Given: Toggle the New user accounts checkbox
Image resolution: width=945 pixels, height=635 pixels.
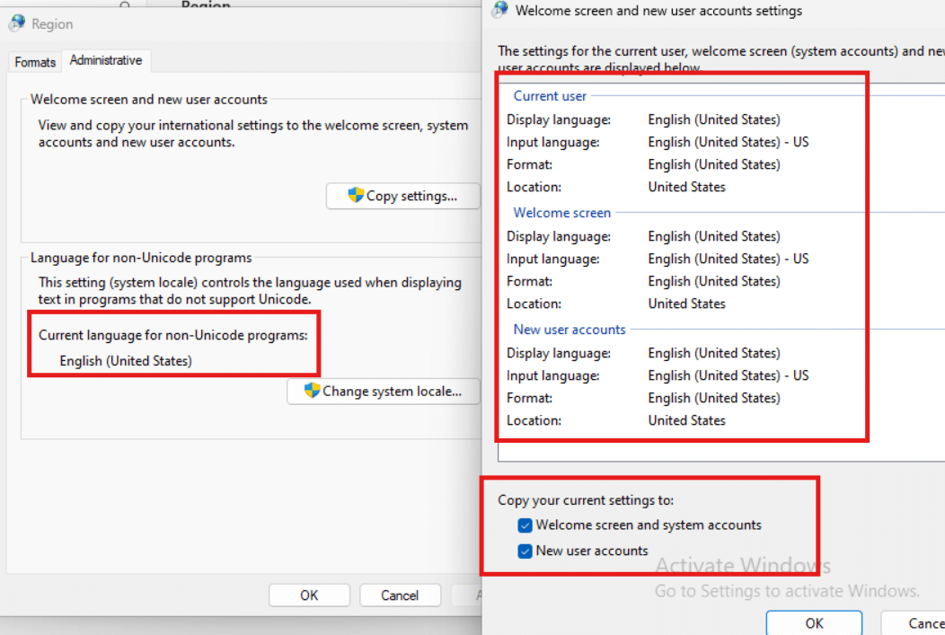Looking at the screenshot, I should click(x=525, y=551).
